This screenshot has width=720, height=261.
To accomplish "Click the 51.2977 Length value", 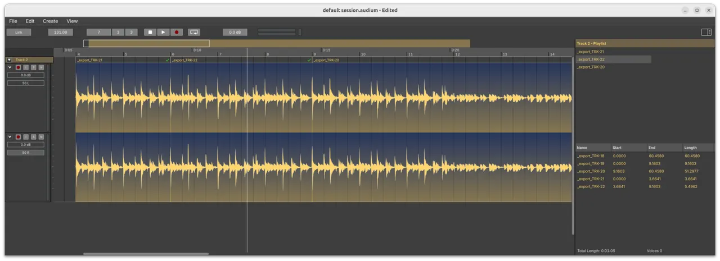I will (691, 171).
